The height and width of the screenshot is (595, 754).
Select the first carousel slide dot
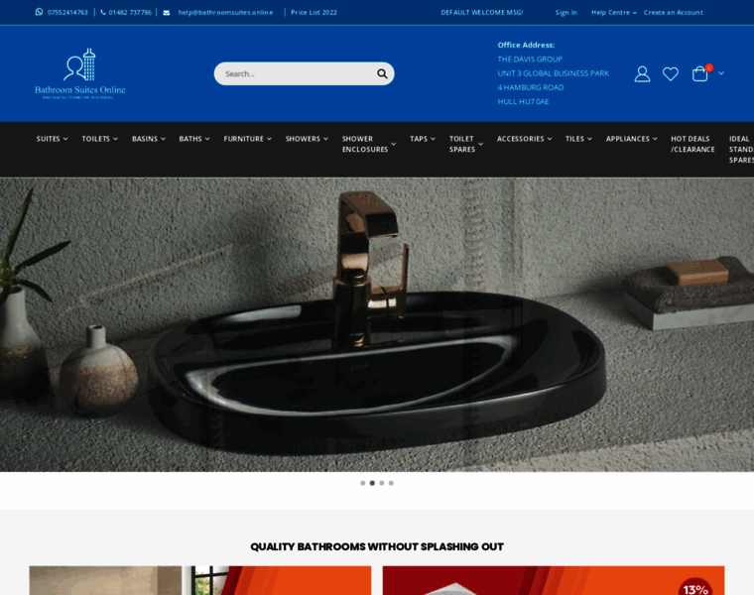[362, 483]
